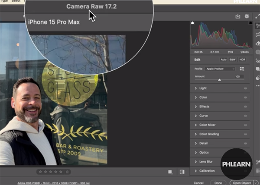260x185 pixels.
Task: Click the Edit panel heading
Action: coord(197,60)
